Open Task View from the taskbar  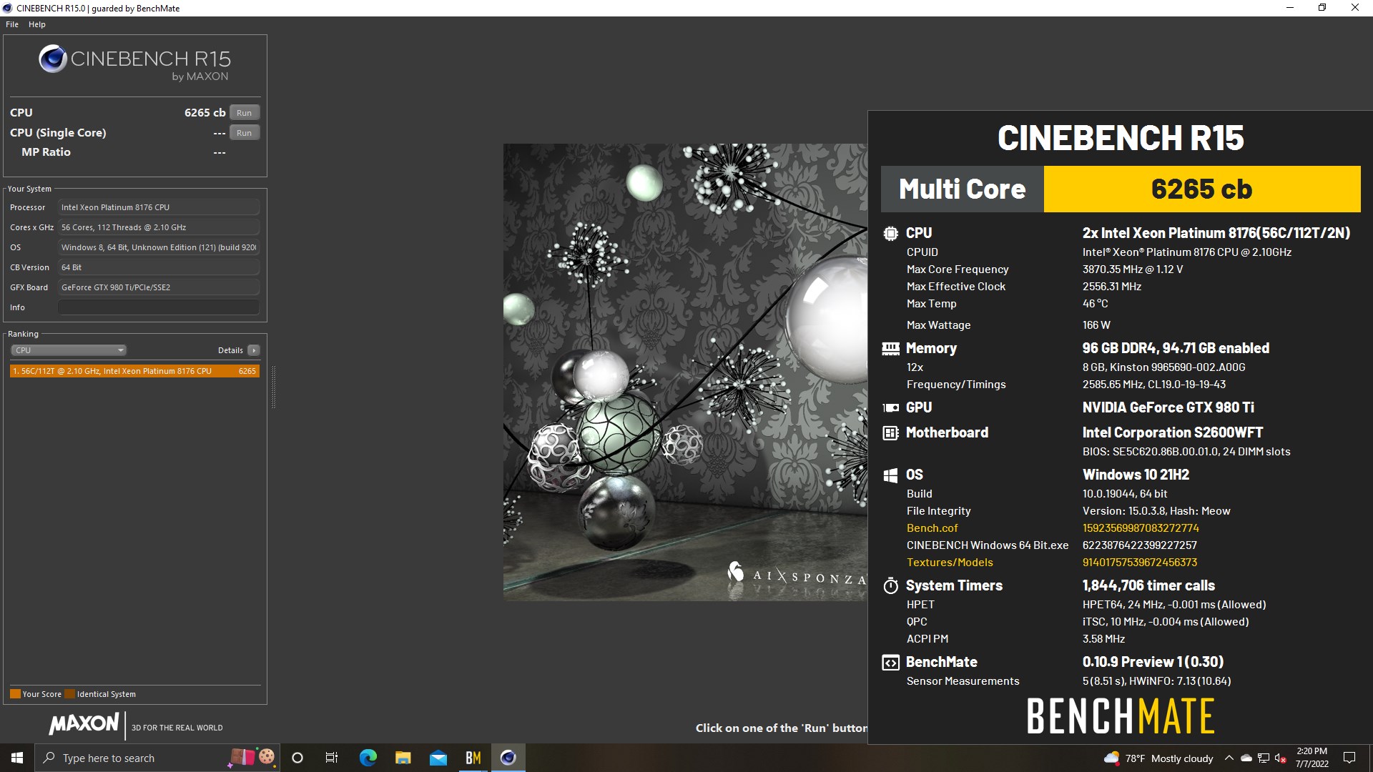[332, 758]
